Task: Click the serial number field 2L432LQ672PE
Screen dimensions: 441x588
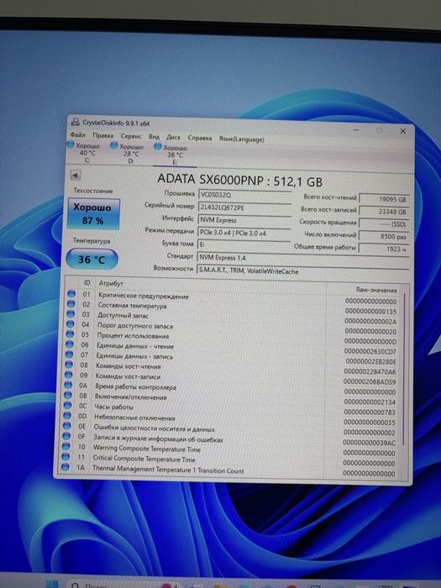Action: [x=244, y=207]
